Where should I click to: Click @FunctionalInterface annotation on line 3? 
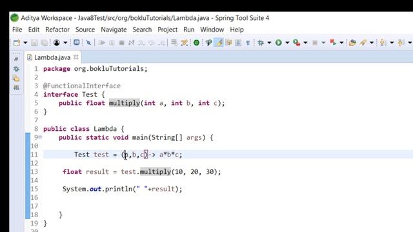[x=82, y=86]
